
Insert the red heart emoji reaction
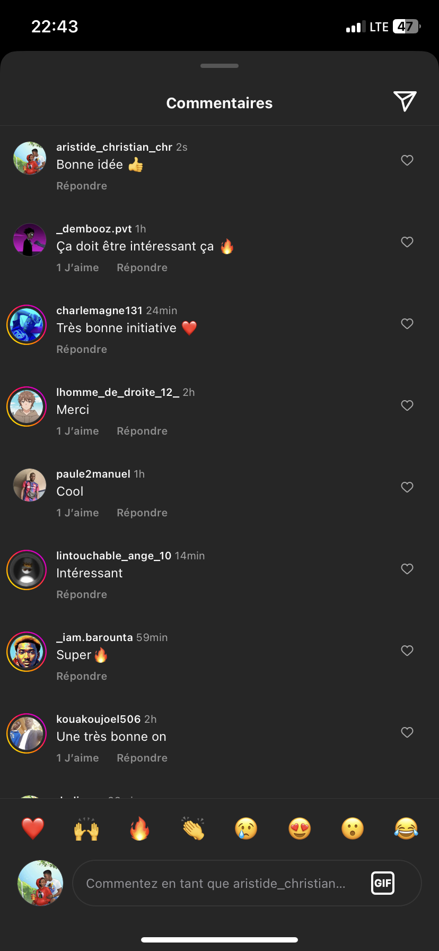(x=33, y=828)
